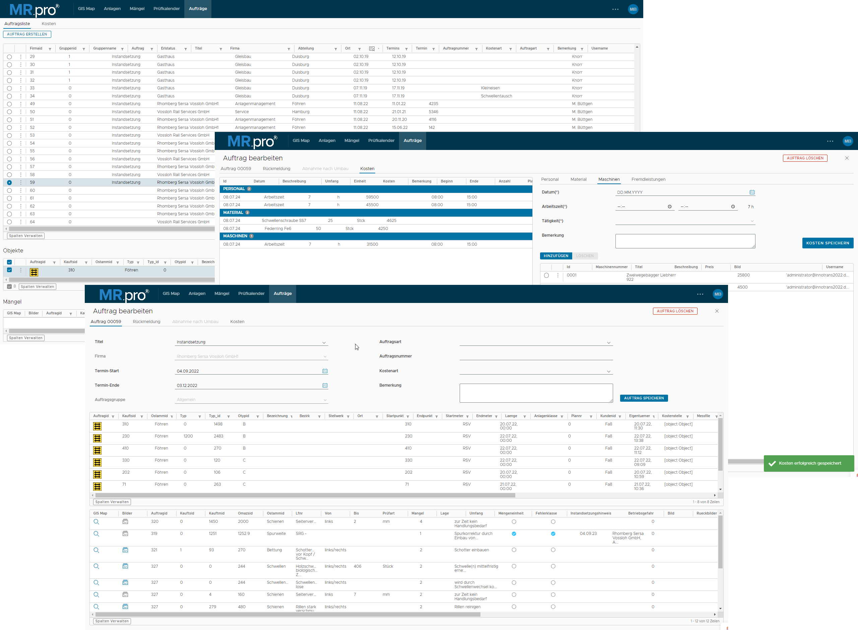Viewport: 858px width, 630px height.
Task: Open the Auftragsart dropdown
Action: tap(536, 342)
